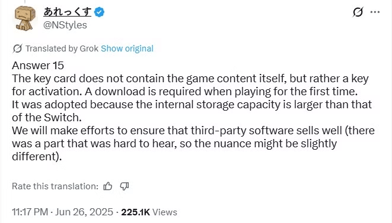392x223 pixels.
Task: Click the Jun 26, 2025 date
Action: point(84,212)
